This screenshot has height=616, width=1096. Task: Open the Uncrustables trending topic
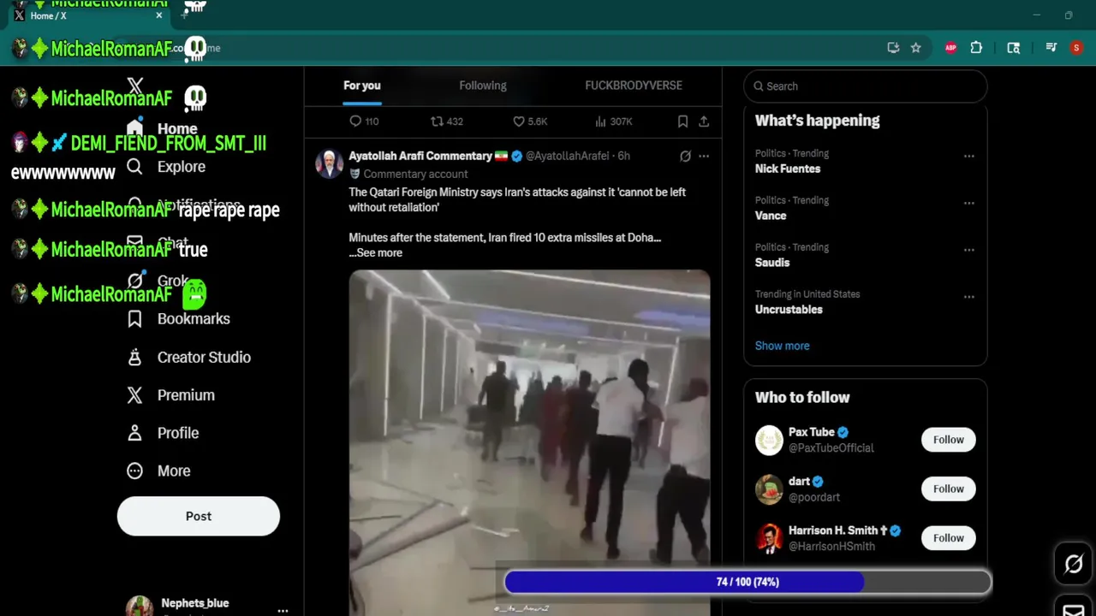point(789,310)
